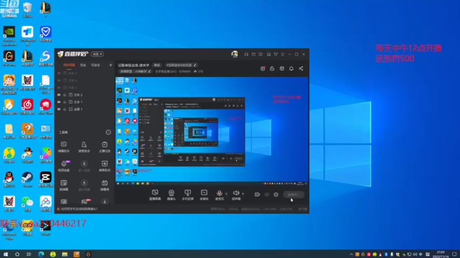
Task: Click the pencil beside the stream tag field
Action: pos(195,65)
